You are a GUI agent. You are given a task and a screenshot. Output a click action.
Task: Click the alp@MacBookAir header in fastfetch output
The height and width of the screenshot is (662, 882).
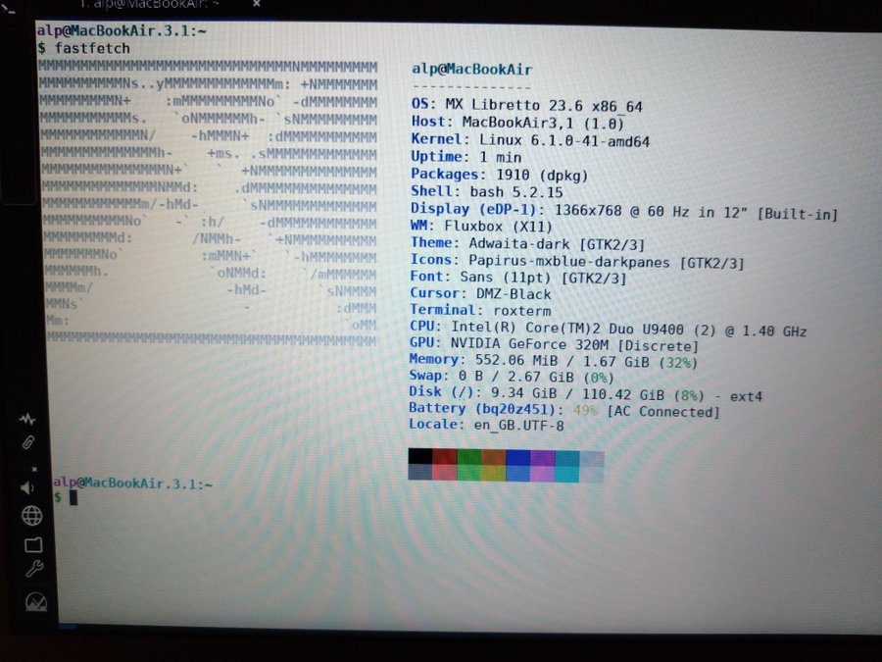pos(471,69)
